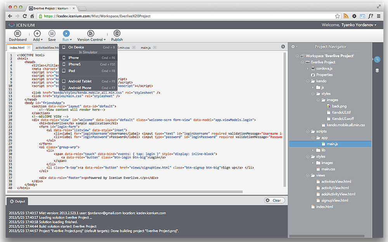Viewport: 388px width, 242px height.
Task: Click the Run play icon
Action: pyautogui.click(x=66, y=33)
